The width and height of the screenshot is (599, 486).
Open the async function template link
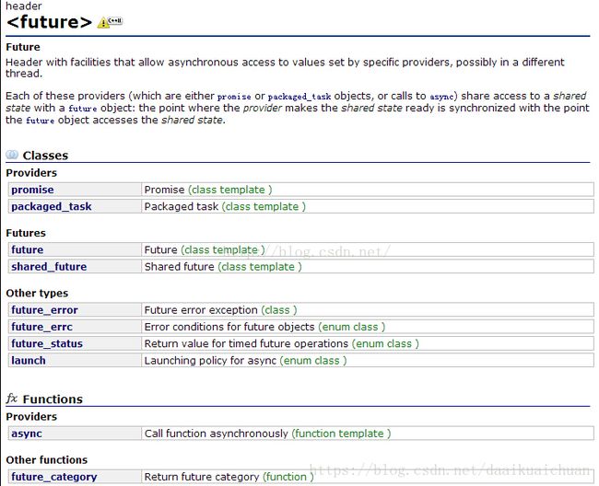coord(27,434)
